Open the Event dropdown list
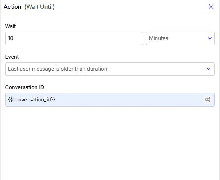Screen dimensions: 220x180 click(110, 69)
